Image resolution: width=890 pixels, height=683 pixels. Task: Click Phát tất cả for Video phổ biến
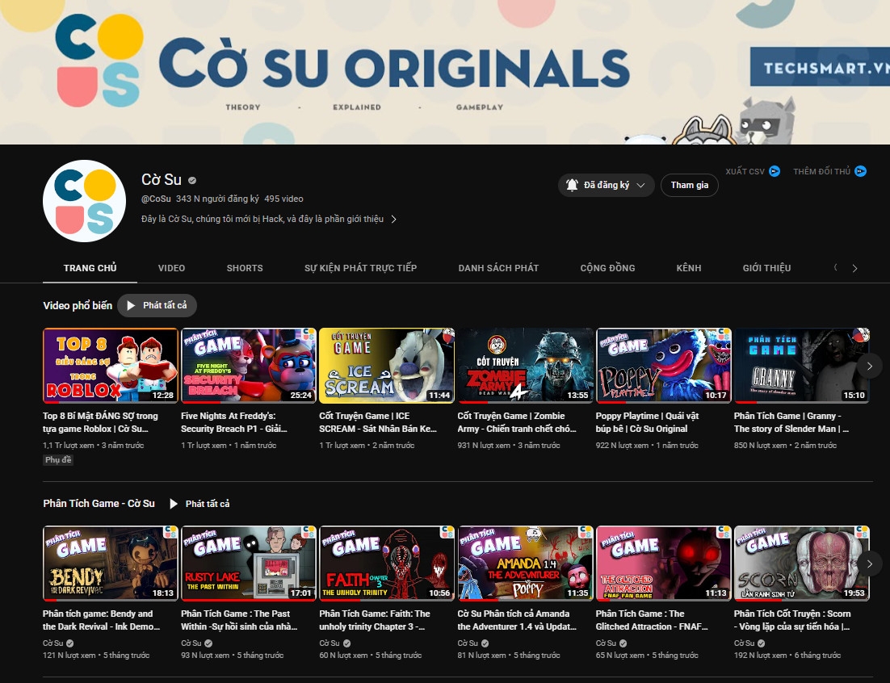(x=157, y=305)
